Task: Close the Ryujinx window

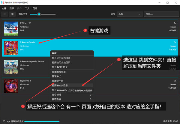Action: 176,2
